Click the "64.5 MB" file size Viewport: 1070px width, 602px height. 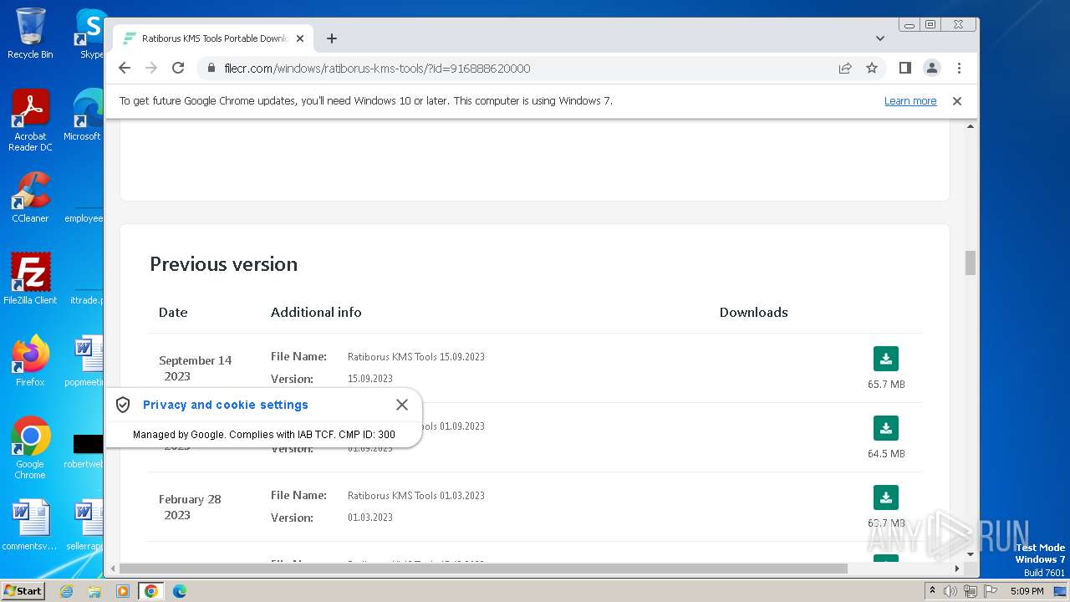pos(886,454)
